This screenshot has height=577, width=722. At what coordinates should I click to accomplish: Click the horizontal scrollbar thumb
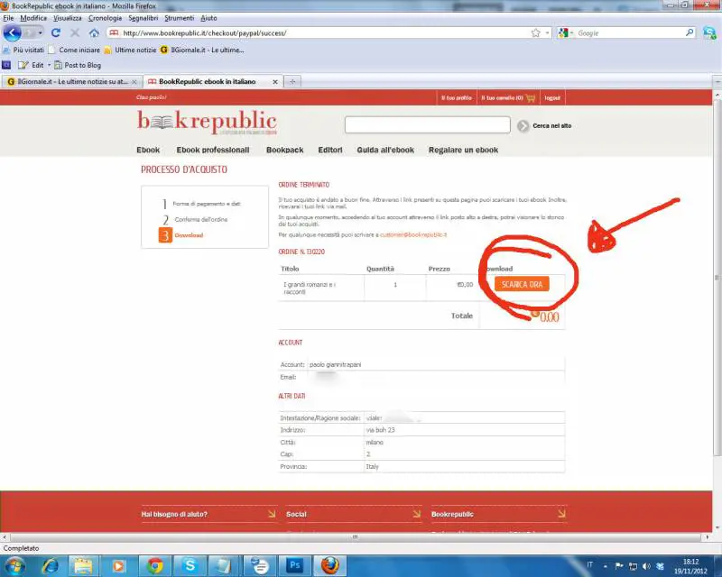coord(355,537)
